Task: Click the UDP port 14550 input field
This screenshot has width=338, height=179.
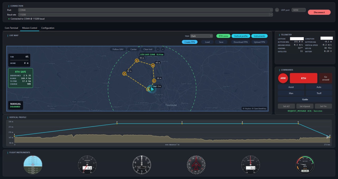Action: coord(299,10)
